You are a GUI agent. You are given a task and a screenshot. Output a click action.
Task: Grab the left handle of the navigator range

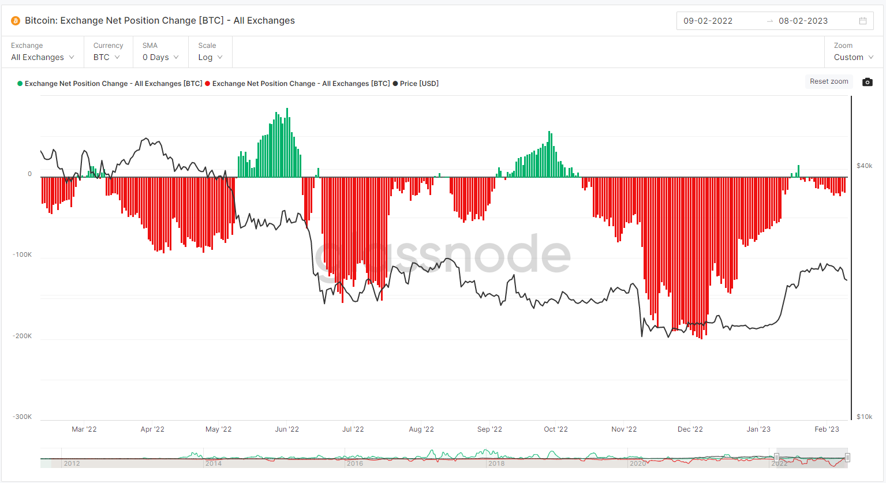click(x=776, y=458)
